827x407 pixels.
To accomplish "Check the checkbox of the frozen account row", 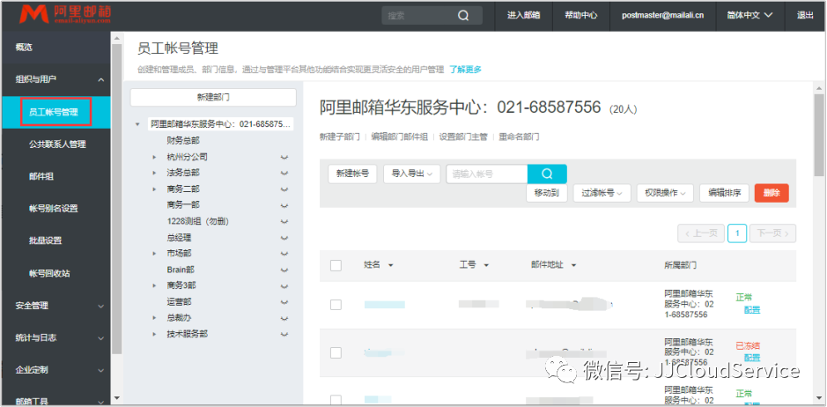I will coord(336,352).
